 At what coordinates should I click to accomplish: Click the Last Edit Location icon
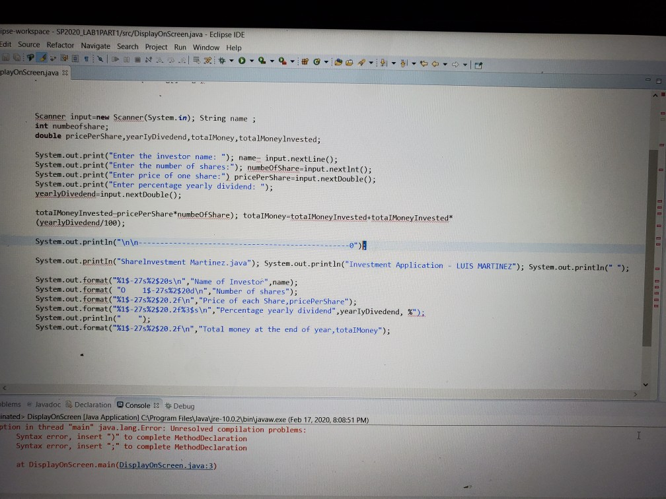424,63
